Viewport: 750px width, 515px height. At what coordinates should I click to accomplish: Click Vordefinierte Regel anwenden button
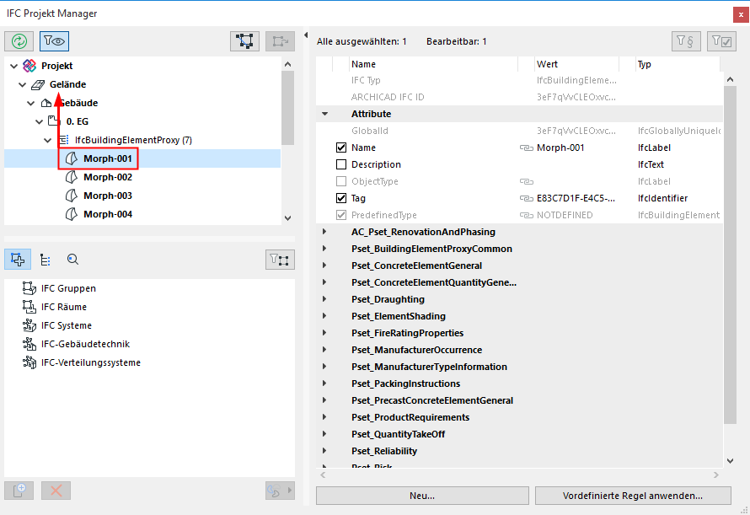tap(630, 496)
